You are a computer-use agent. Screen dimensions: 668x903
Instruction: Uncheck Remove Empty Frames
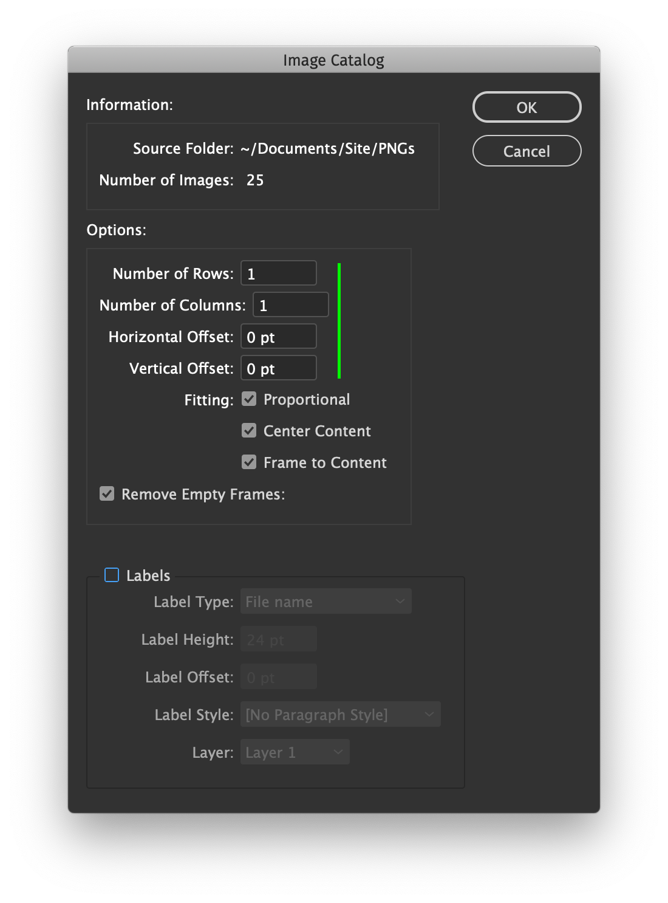(x=107, y=493)
